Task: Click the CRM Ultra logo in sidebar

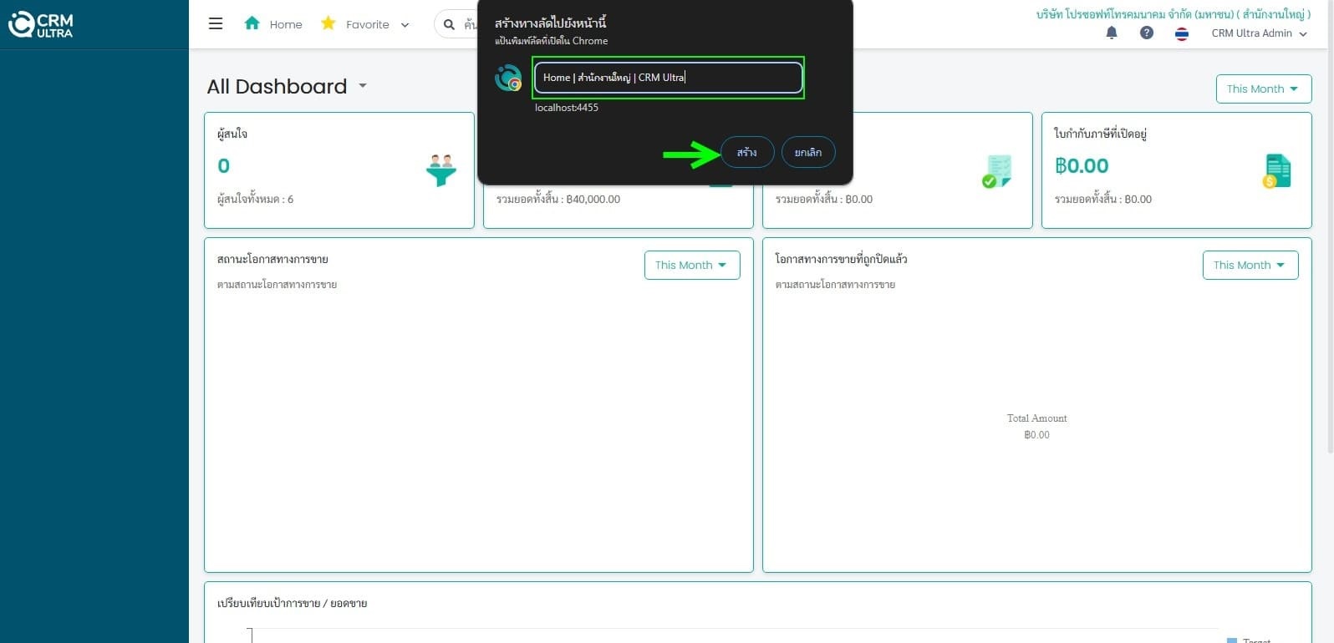Action: [x=41, y=24]
